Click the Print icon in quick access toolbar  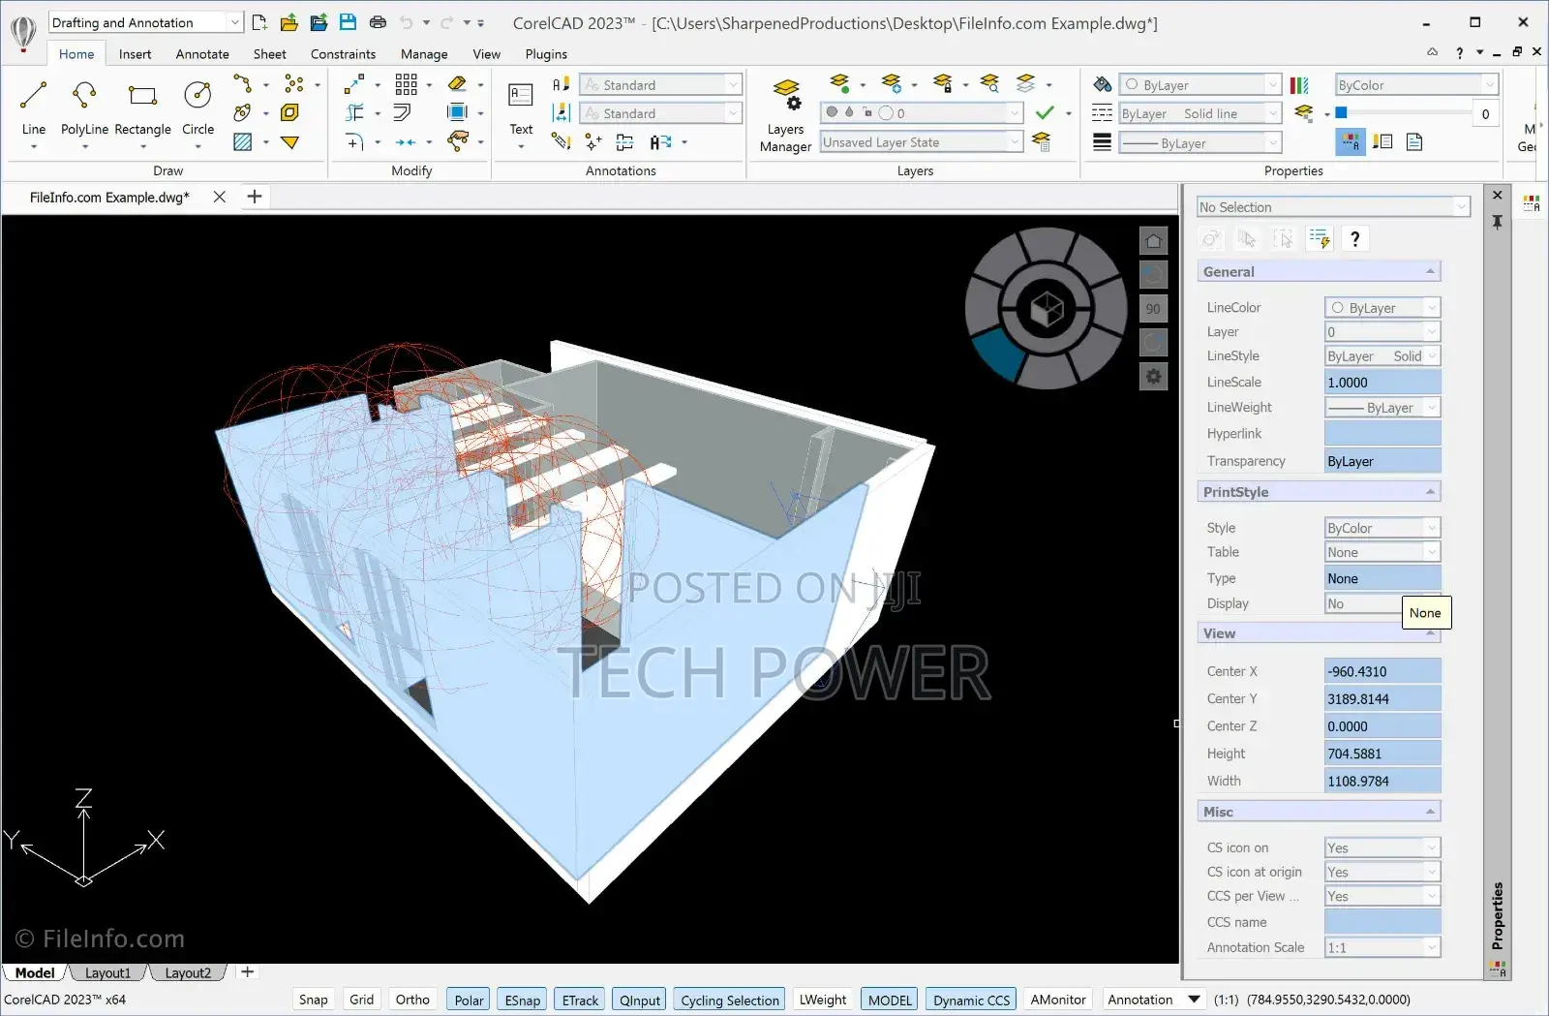(378, 22)
